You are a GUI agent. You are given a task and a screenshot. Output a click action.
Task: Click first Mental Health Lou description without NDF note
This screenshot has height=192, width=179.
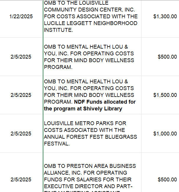[89, 57]
